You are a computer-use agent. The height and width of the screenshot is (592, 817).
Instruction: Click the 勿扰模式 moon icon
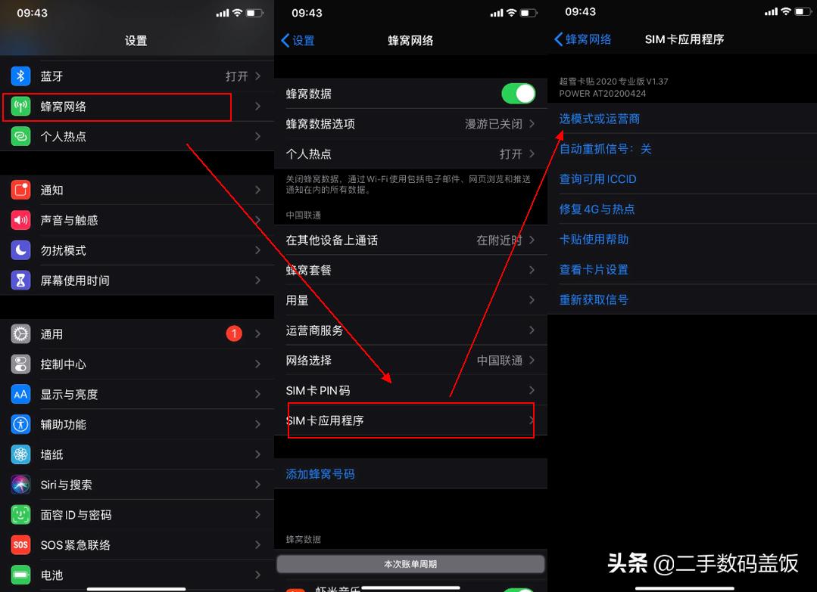[20, 250]
